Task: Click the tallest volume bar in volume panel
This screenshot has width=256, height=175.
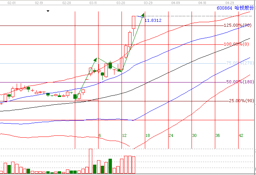Action: click(90, 161)
